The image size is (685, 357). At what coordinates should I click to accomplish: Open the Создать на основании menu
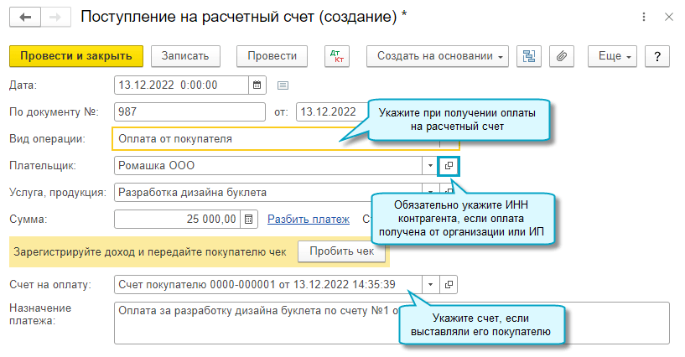439,56
